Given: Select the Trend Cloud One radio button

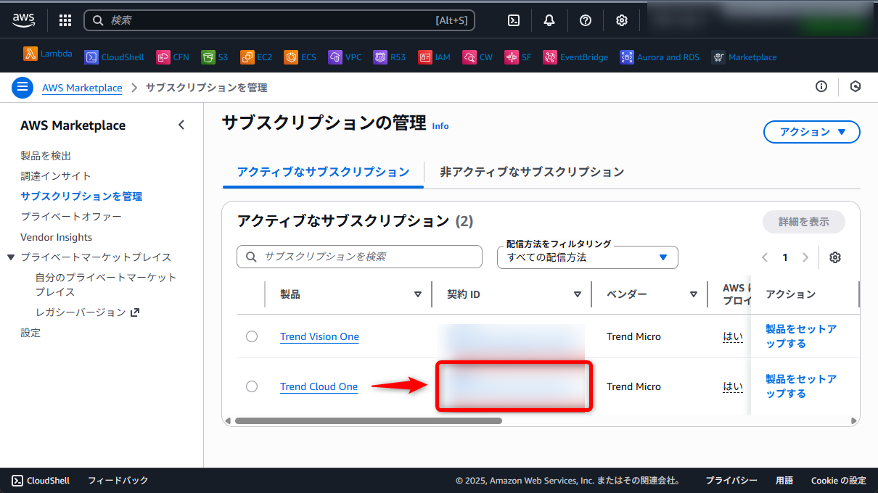Looking at the screenshot, I should (252, 386).
